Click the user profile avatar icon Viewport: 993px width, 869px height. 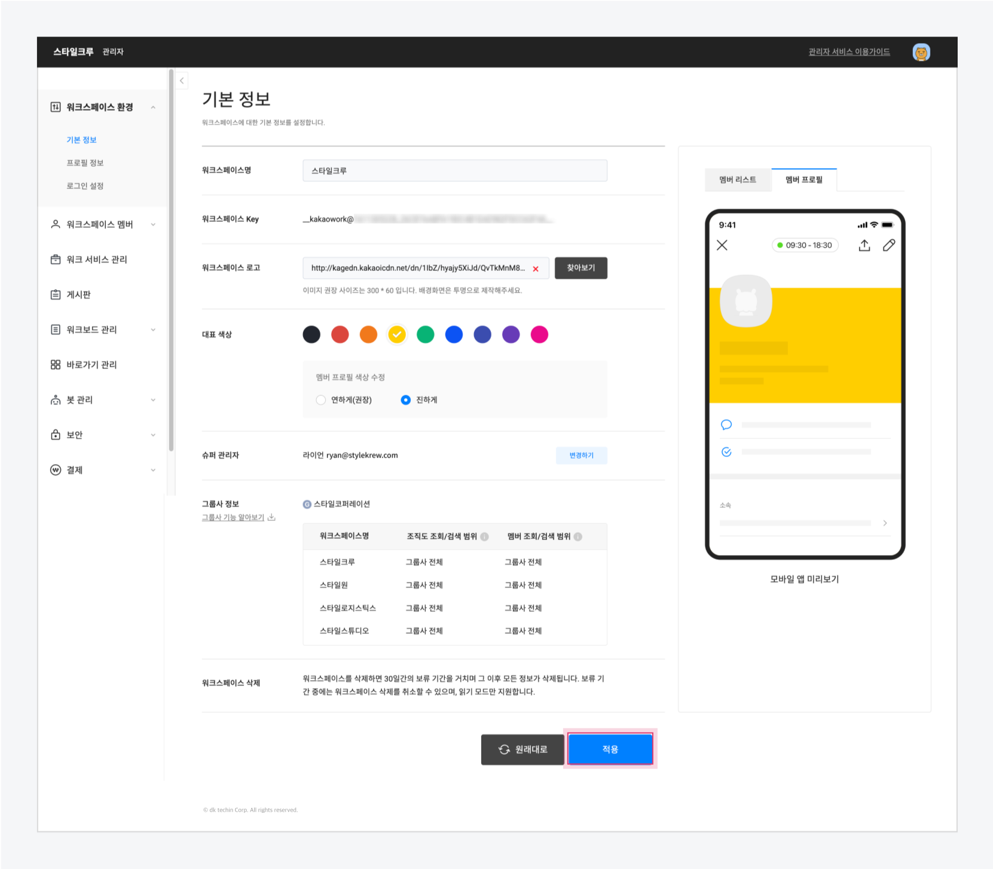point(921,52)
